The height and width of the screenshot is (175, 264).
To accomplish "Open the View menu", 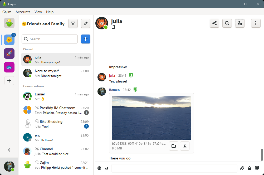I will tap(38, 12).
